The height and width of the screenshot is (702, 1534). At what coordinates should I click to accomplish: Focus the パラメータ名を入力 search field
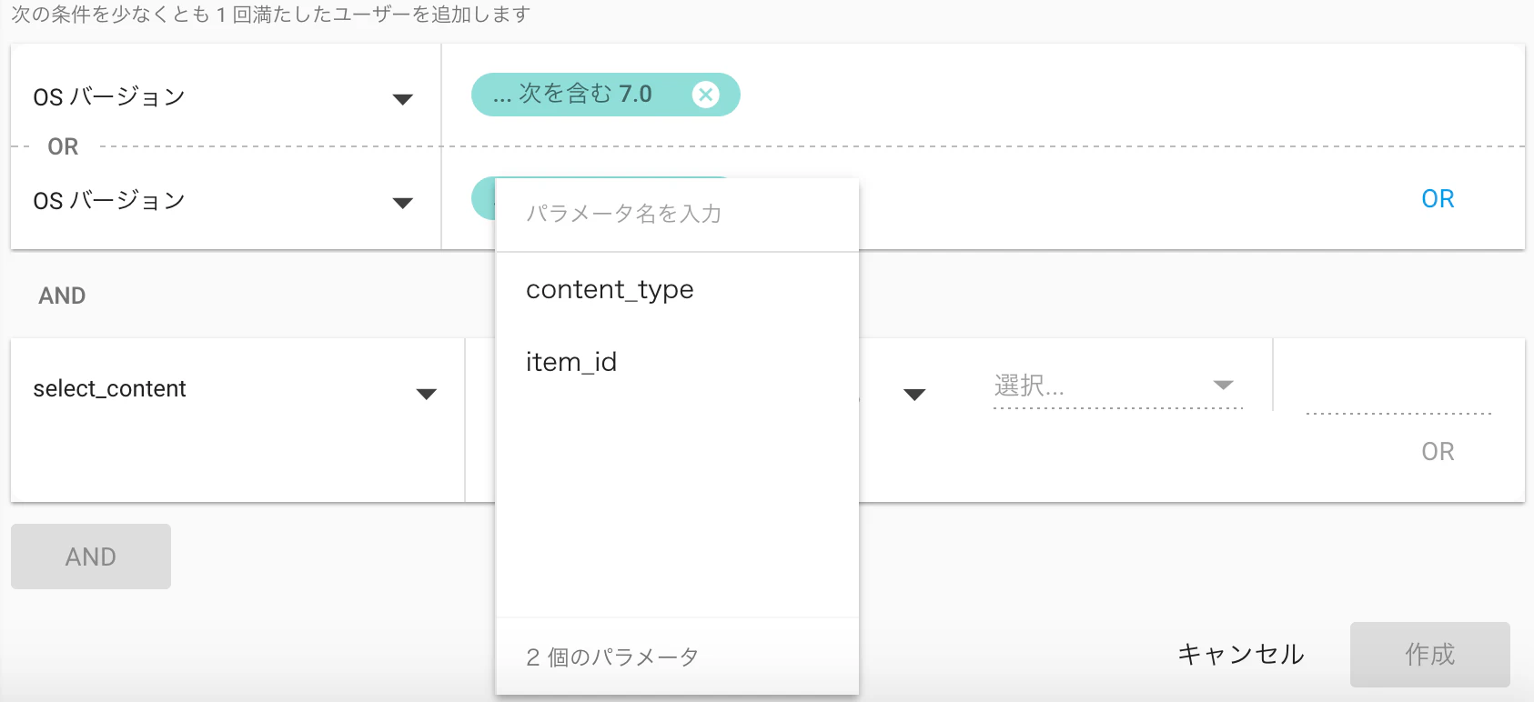pos(677,215)
